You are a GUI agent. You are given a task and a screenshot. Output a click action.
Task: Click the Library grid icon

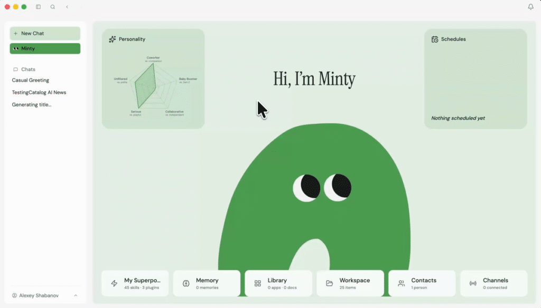(x=258, y=283)
